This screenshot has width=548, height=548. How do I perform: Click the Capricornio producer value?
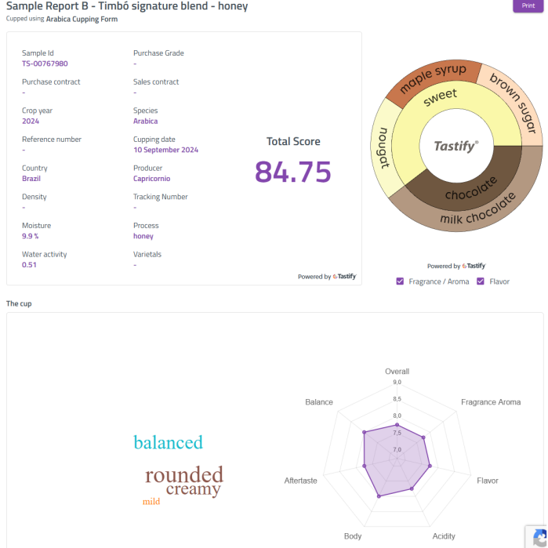pos(153,179)
